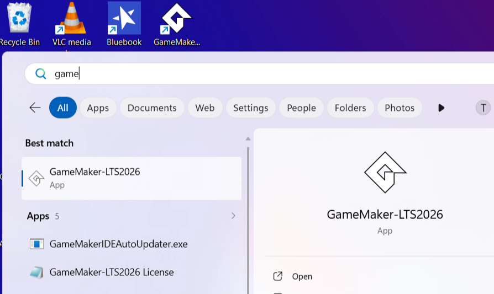The height and width of the screenshot is (294, 494).
Task: Open GameMaker-LTS2026 from preview pane
Action: click(x=302, y=276)
